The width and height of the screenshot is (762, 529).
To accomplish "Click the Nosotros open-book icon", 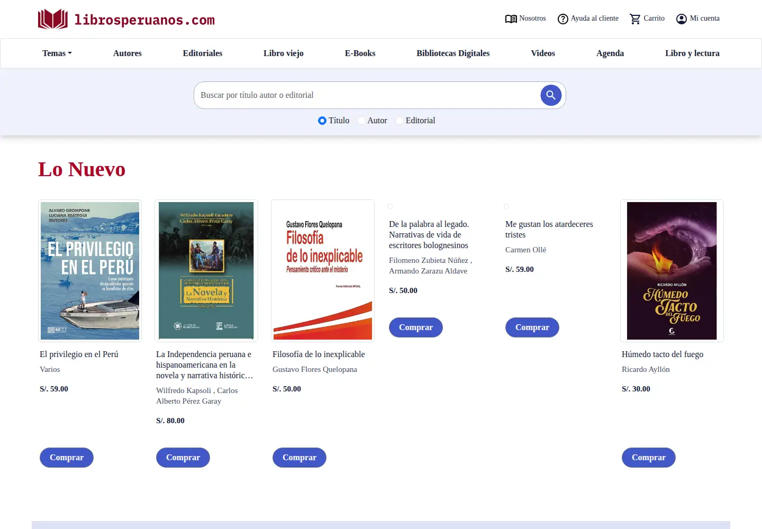I will coord(511,19).
